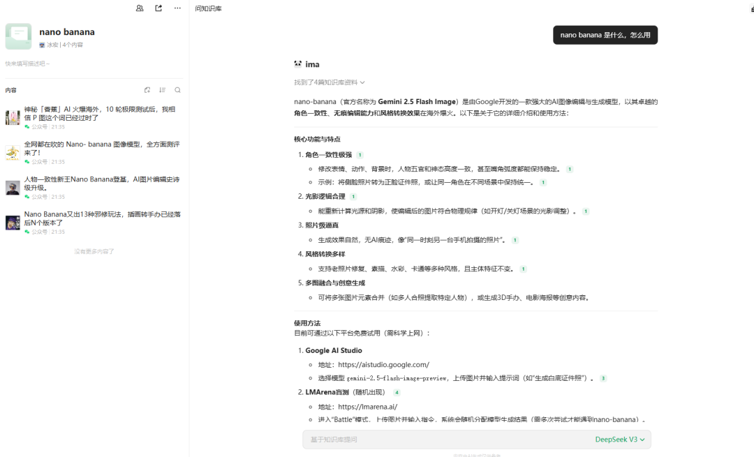Click the add content icon beside 内容
Screen dimensions: 754x457
coord(147,90)
